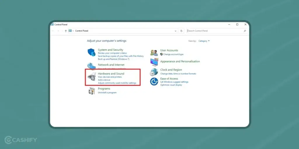
Task: Click View devices and printers
Action: 110,77
